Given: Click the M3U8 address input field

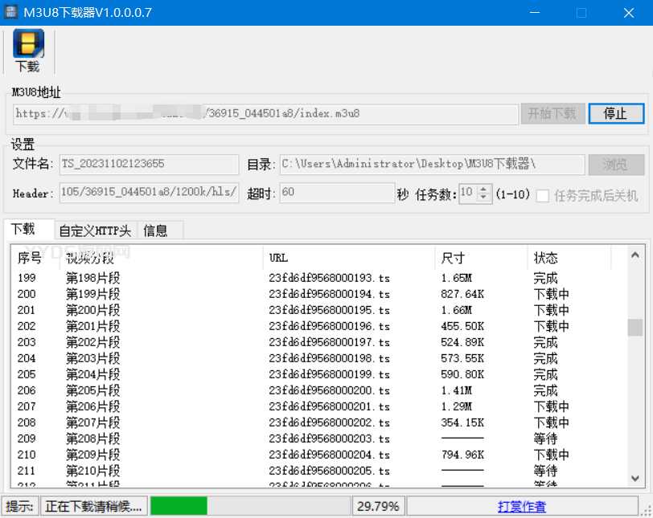Looking at the screenshot, I should tap(265, 114).
